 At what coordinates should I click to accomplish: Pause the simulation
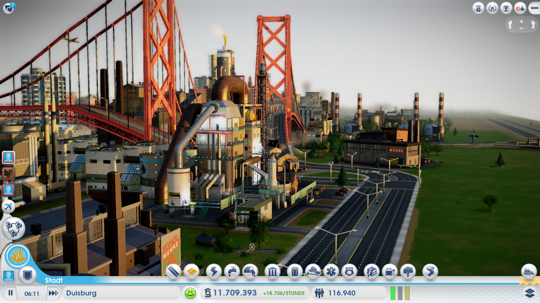click(11, 293)
